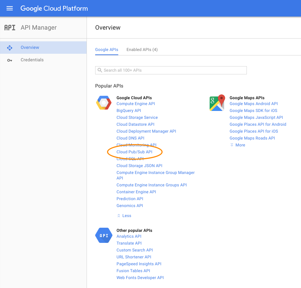The image size is (301, 288).
Task: Switch to the Google APIs tab
Action: click(107, 50)
